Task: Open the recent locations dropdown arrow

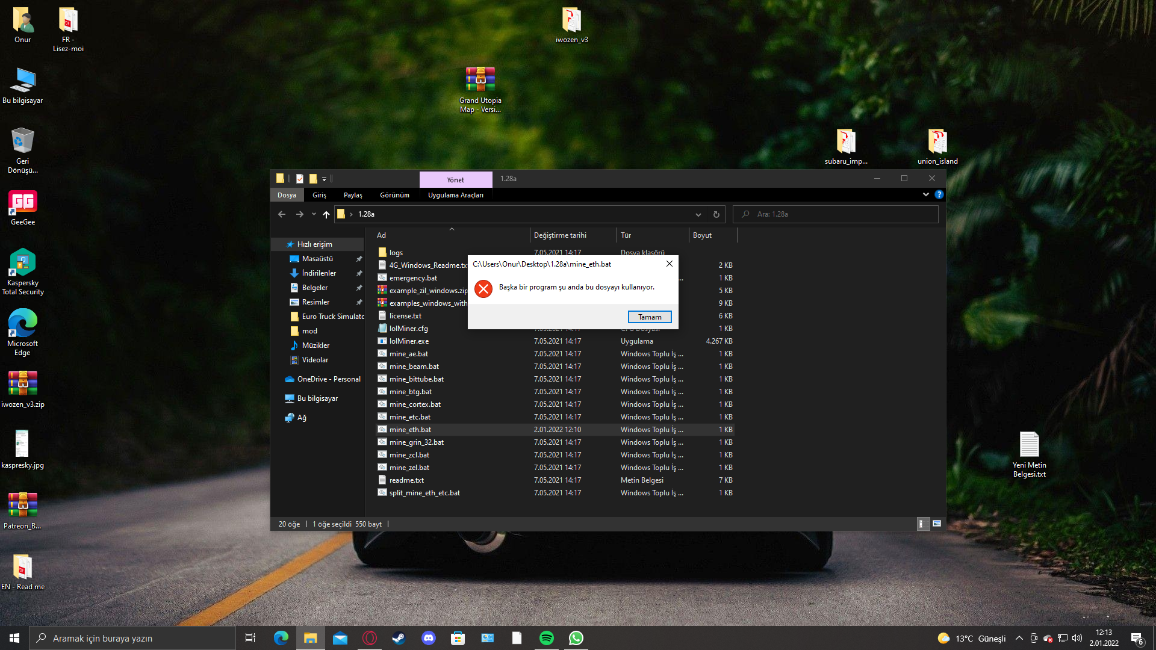Action: [314, 214]
